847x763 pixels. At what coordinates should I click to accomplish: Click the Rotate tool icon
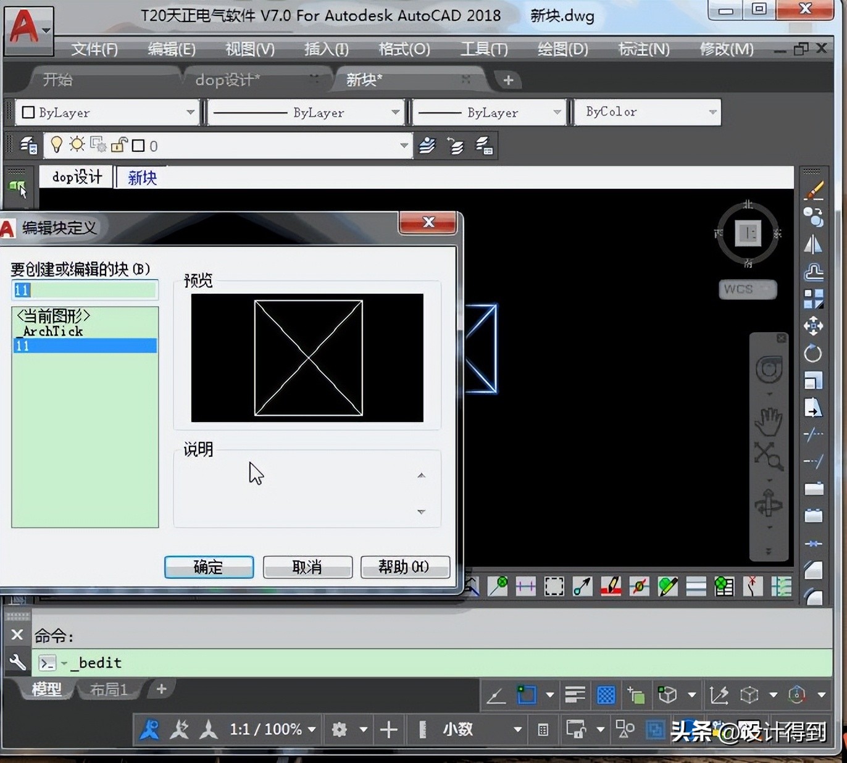pos(813,353)
